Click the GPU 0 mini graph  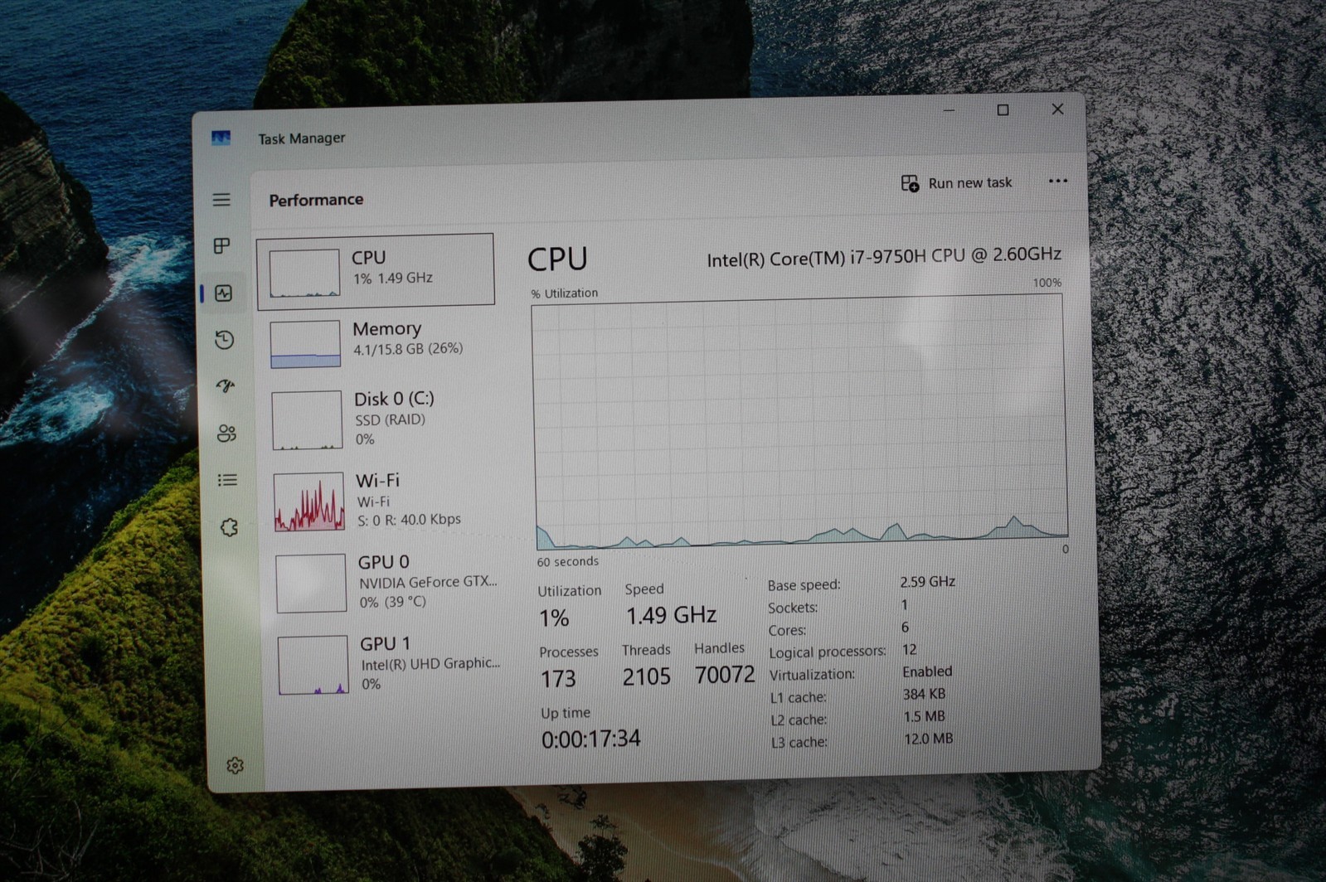[x=311, y=584]
